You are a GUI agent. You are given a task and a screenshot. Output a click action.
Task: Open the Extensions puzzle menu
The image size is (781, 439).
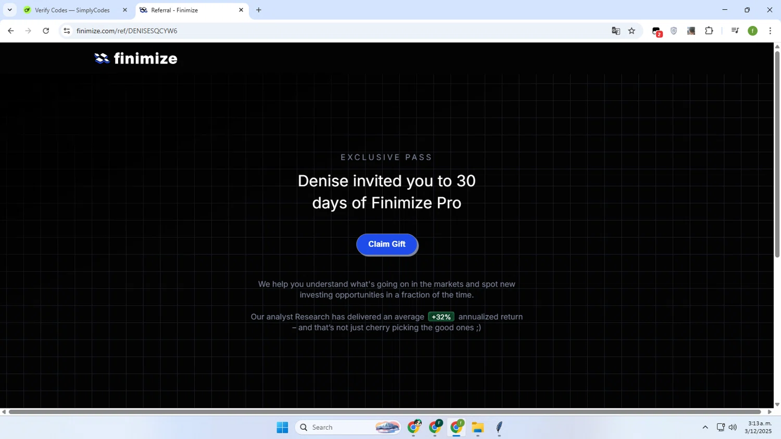pyautogui.click(x=709, y=31)
